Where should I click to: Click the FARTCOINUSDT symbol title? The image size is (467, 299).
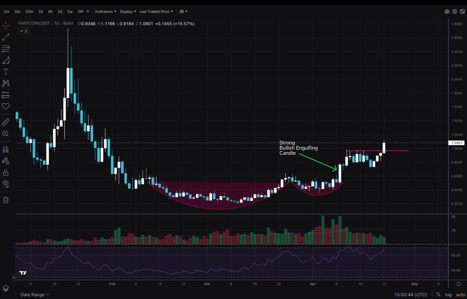click(34, 23)
